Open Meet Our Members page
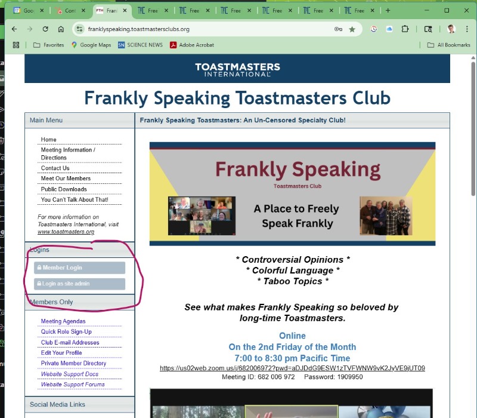 pyautogui.click(x=66, y=178)
